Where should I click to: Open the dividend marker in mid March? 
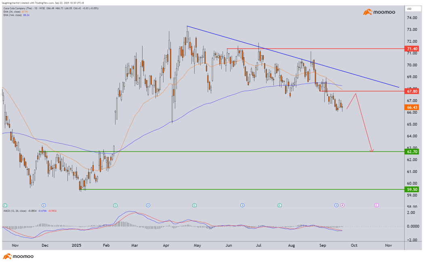pyautogui.click(x=148, y=205)
